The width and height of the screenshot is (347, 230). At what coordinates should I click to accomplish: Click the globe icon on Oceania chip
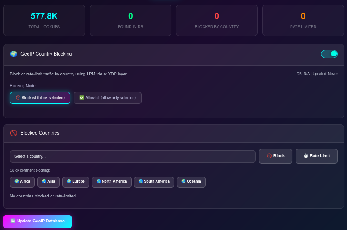pyautogui.click(x=184, y=182)
